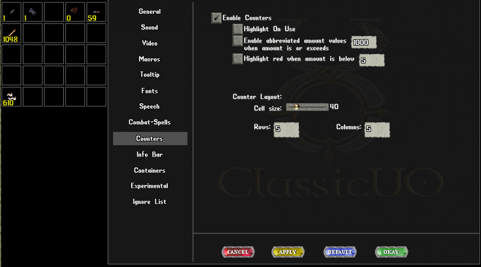Enable Highlight On Use checkbox
Image resolution: width=481 pixels, height=267 pixels.
tap(237, 29)
